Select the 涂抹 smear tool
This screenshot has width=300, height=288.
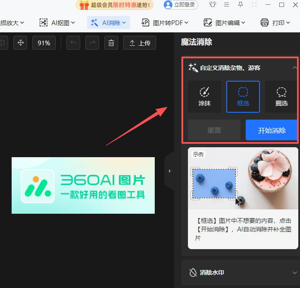pyautogui.click(x=205, y=97)
